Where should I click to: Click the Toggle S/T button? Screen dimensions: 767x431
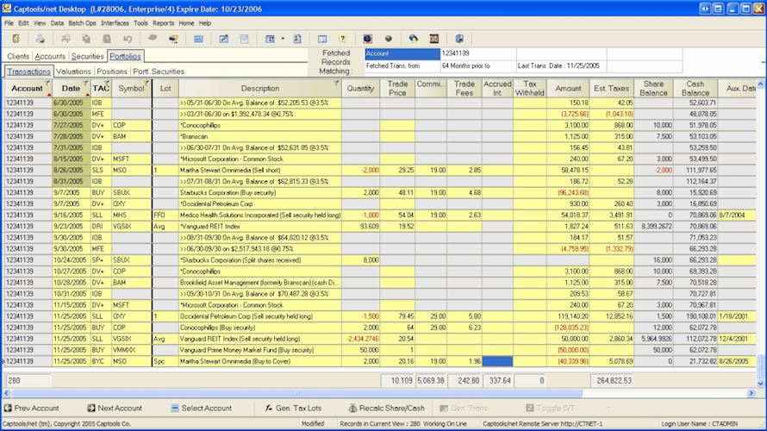tap(550, 408)
